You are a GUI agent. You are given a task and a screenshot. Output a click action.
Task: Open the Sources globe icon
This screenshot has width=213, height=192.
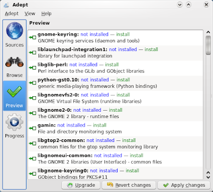pyautogui.click(x=14, y=31)
